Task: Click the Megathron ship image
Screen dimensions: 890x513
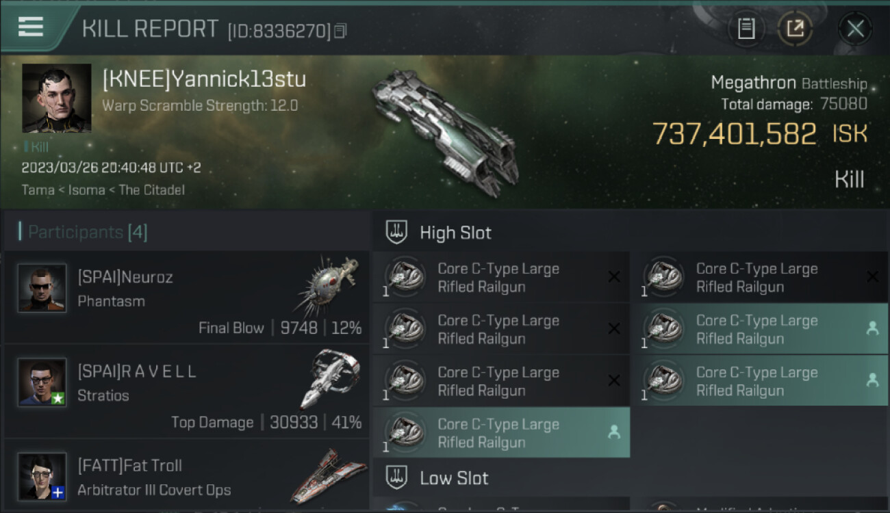Action: tap(445, 131)
